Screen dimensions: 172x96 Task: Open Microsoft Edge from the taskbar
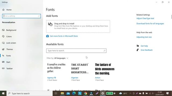coord(74,93)
